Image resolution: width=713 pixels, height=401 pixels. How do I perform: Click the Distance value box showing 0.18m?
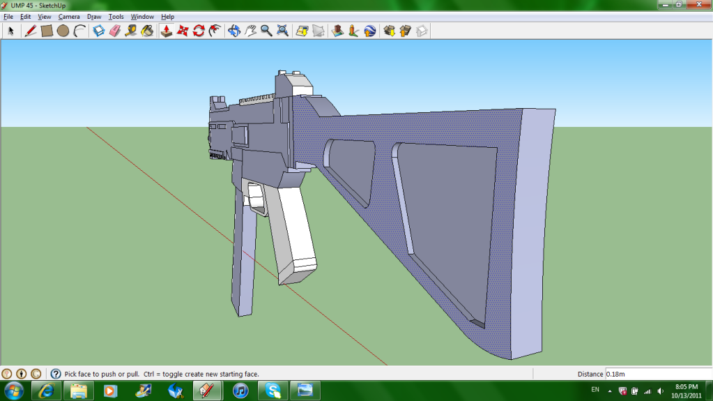[658, 374]
